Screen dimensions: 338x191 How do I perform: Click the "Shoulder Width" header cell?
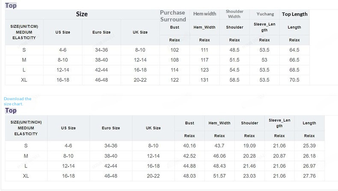(x=234, y=14)
